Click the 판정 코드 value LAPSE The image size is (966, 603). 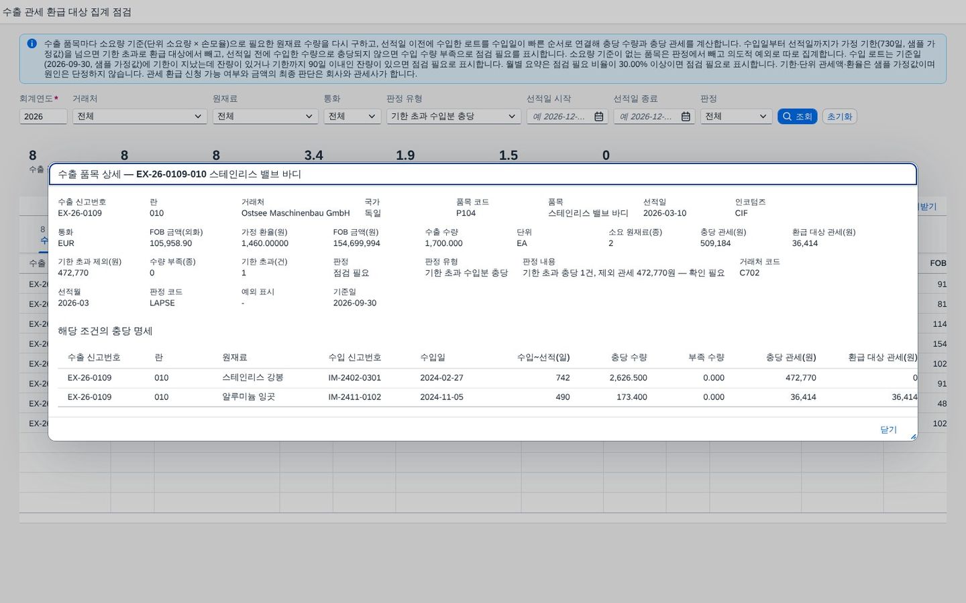click(x=162, y=304)
